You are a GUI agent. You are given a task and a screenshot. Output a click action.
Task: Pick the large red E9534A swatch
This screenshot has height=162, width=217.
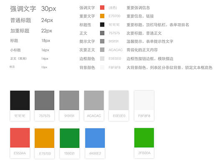[20, 138]
